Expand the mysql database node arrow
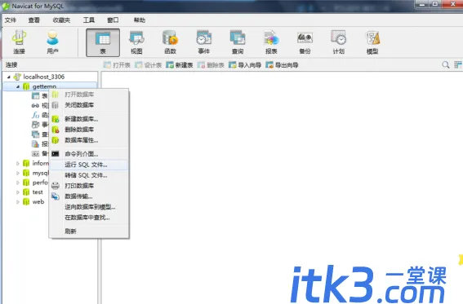463x304 pixels. [18, 173]
